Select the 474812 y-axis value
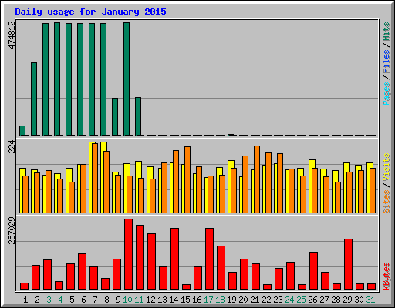Image resolution: width=395 pixels, height=308 pixels. point(12,35)
